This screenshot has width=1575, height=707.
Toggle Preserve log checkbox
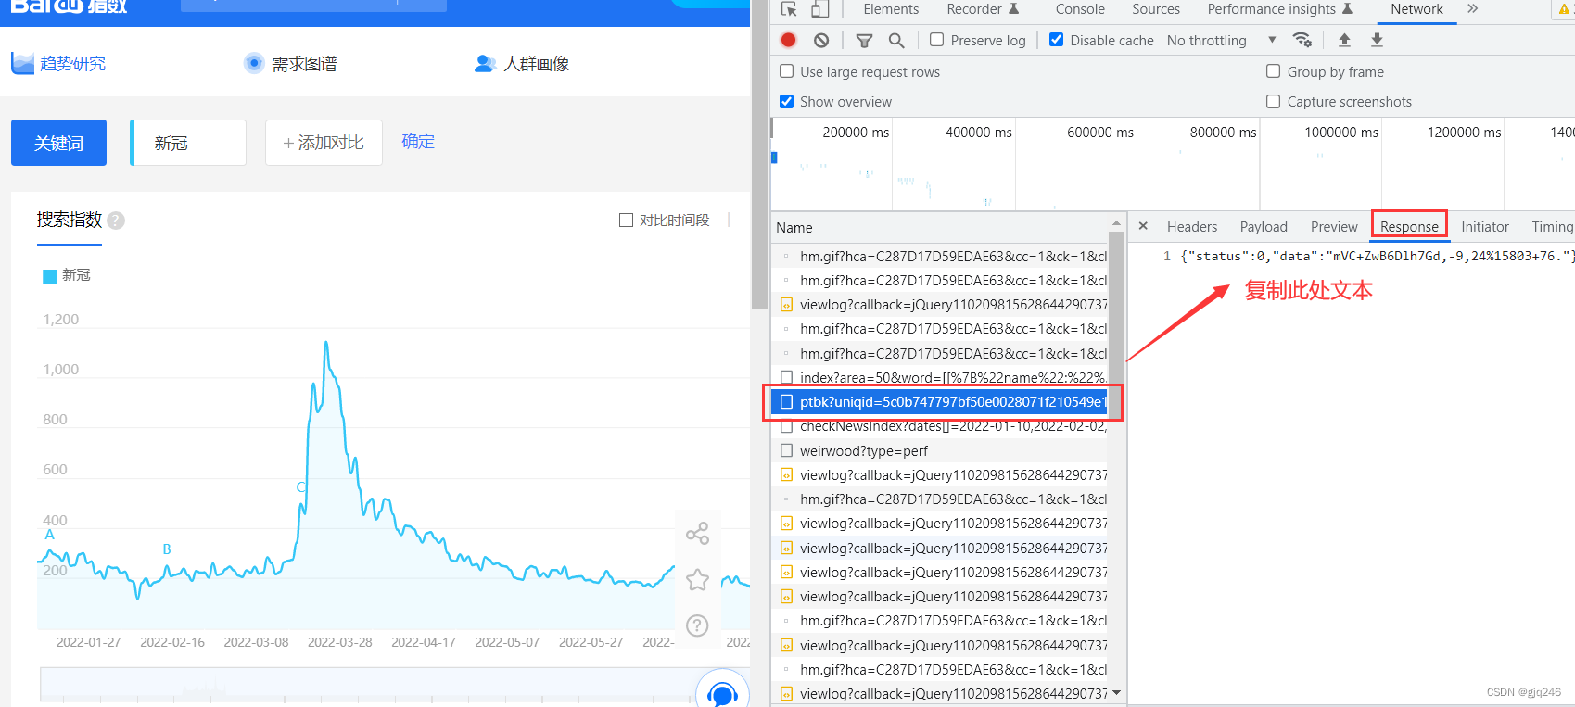[x=936, y=40]
